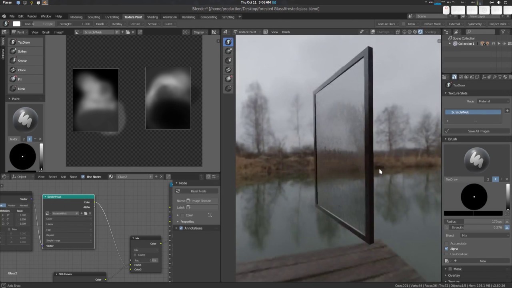
Task: Open the Image menu in image editor
Action: coord(58,32)
